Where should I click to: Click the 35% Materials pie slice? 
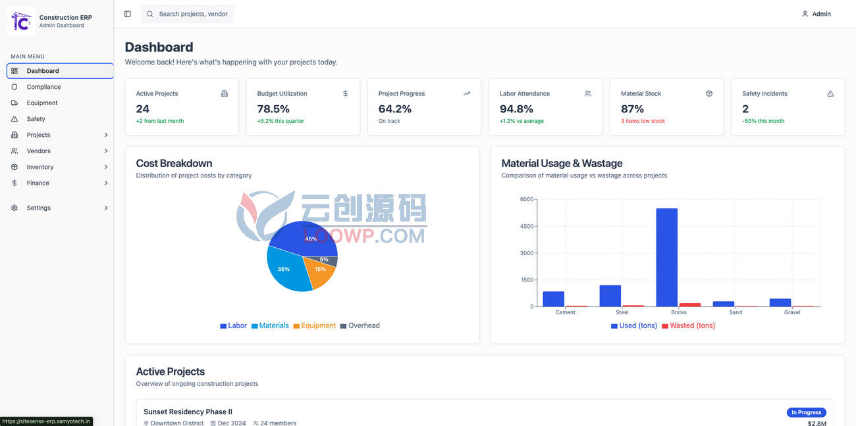(287, 268)
